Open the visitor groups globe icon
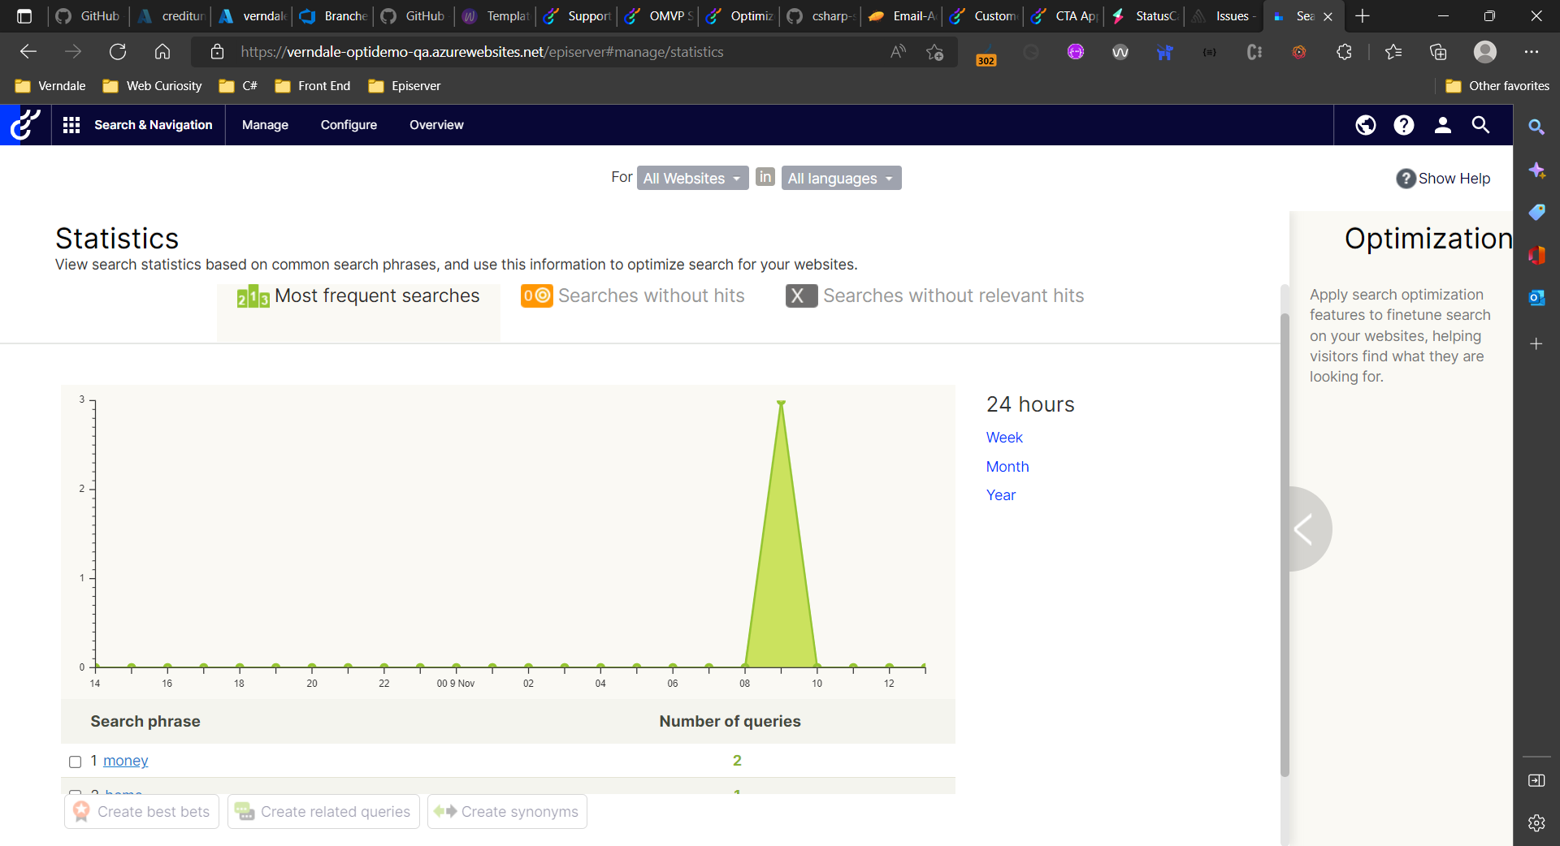1560x846 pixels. pyautogui.click(x=1365, y=125)
